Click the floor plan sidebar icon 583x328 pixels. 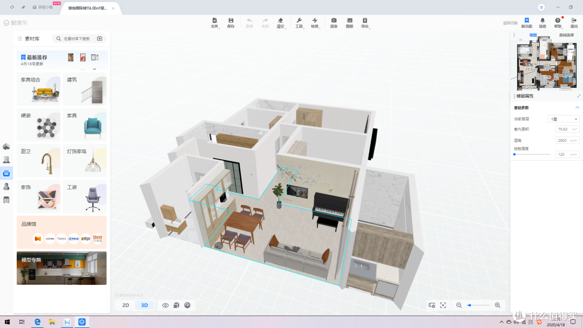pyautogui.click(x=6, y=146)
